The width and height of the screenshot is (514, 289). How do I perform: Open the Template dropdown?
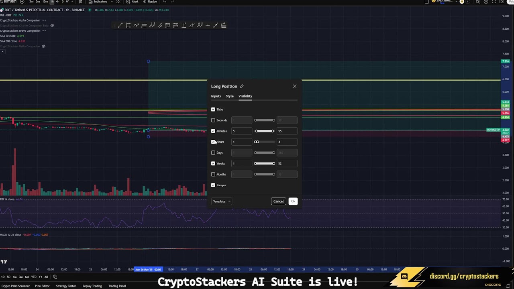pyautogui.click(x=221, y=201)
